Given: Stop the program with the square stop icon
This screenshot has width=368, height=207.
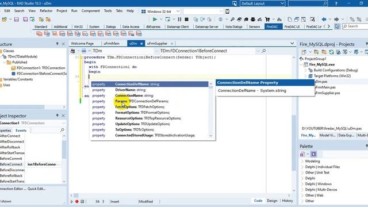Looking at the screenshot, I should [186, 20].
